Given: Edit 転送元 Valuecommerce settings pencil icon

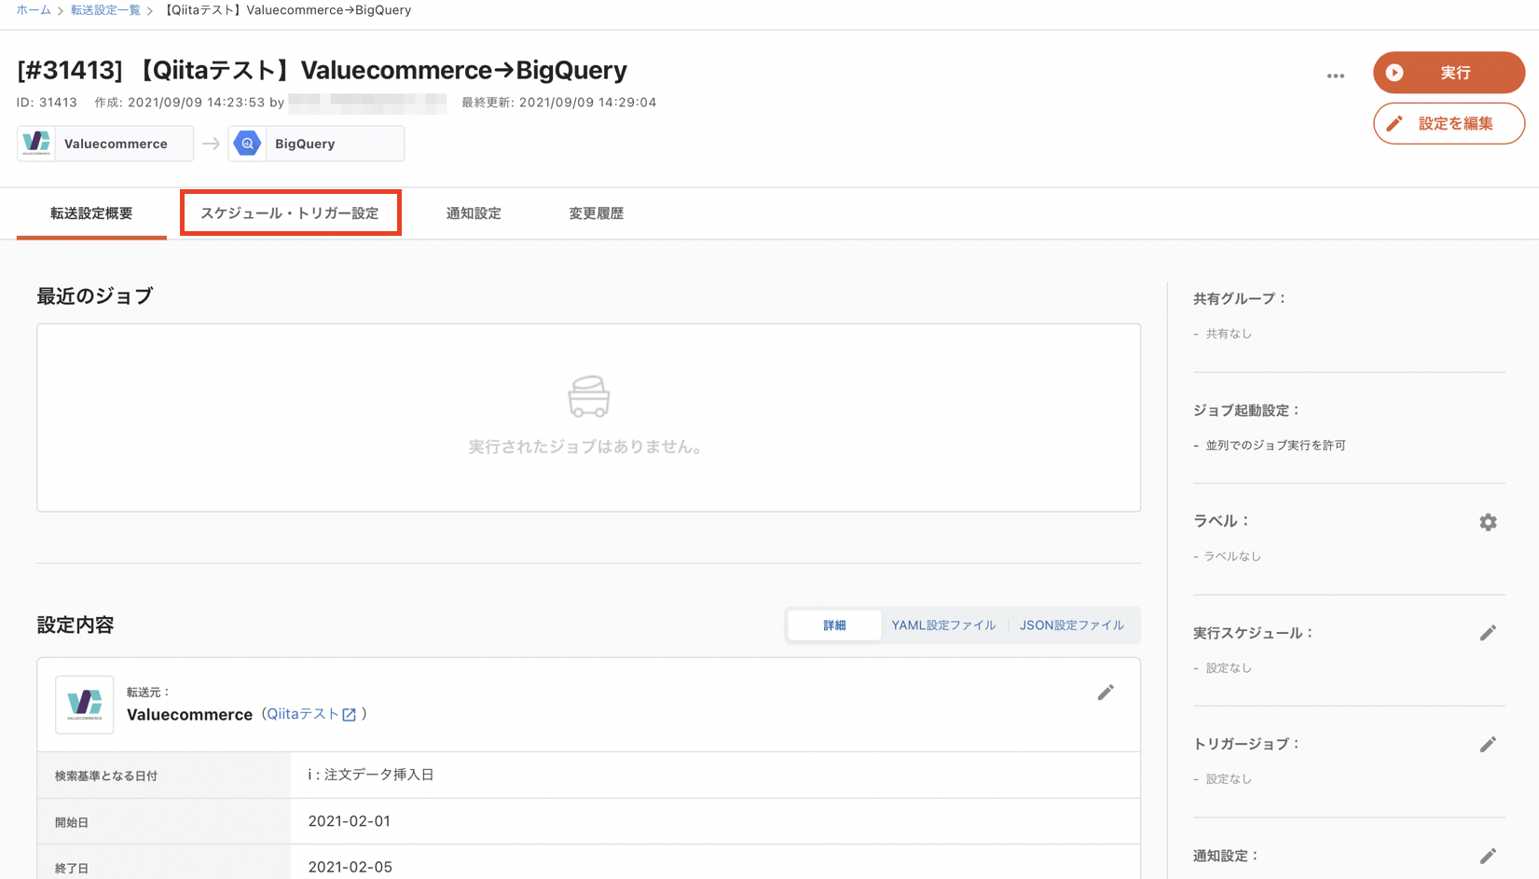Looking at the screenshot, I should (x=1106, y=692).
